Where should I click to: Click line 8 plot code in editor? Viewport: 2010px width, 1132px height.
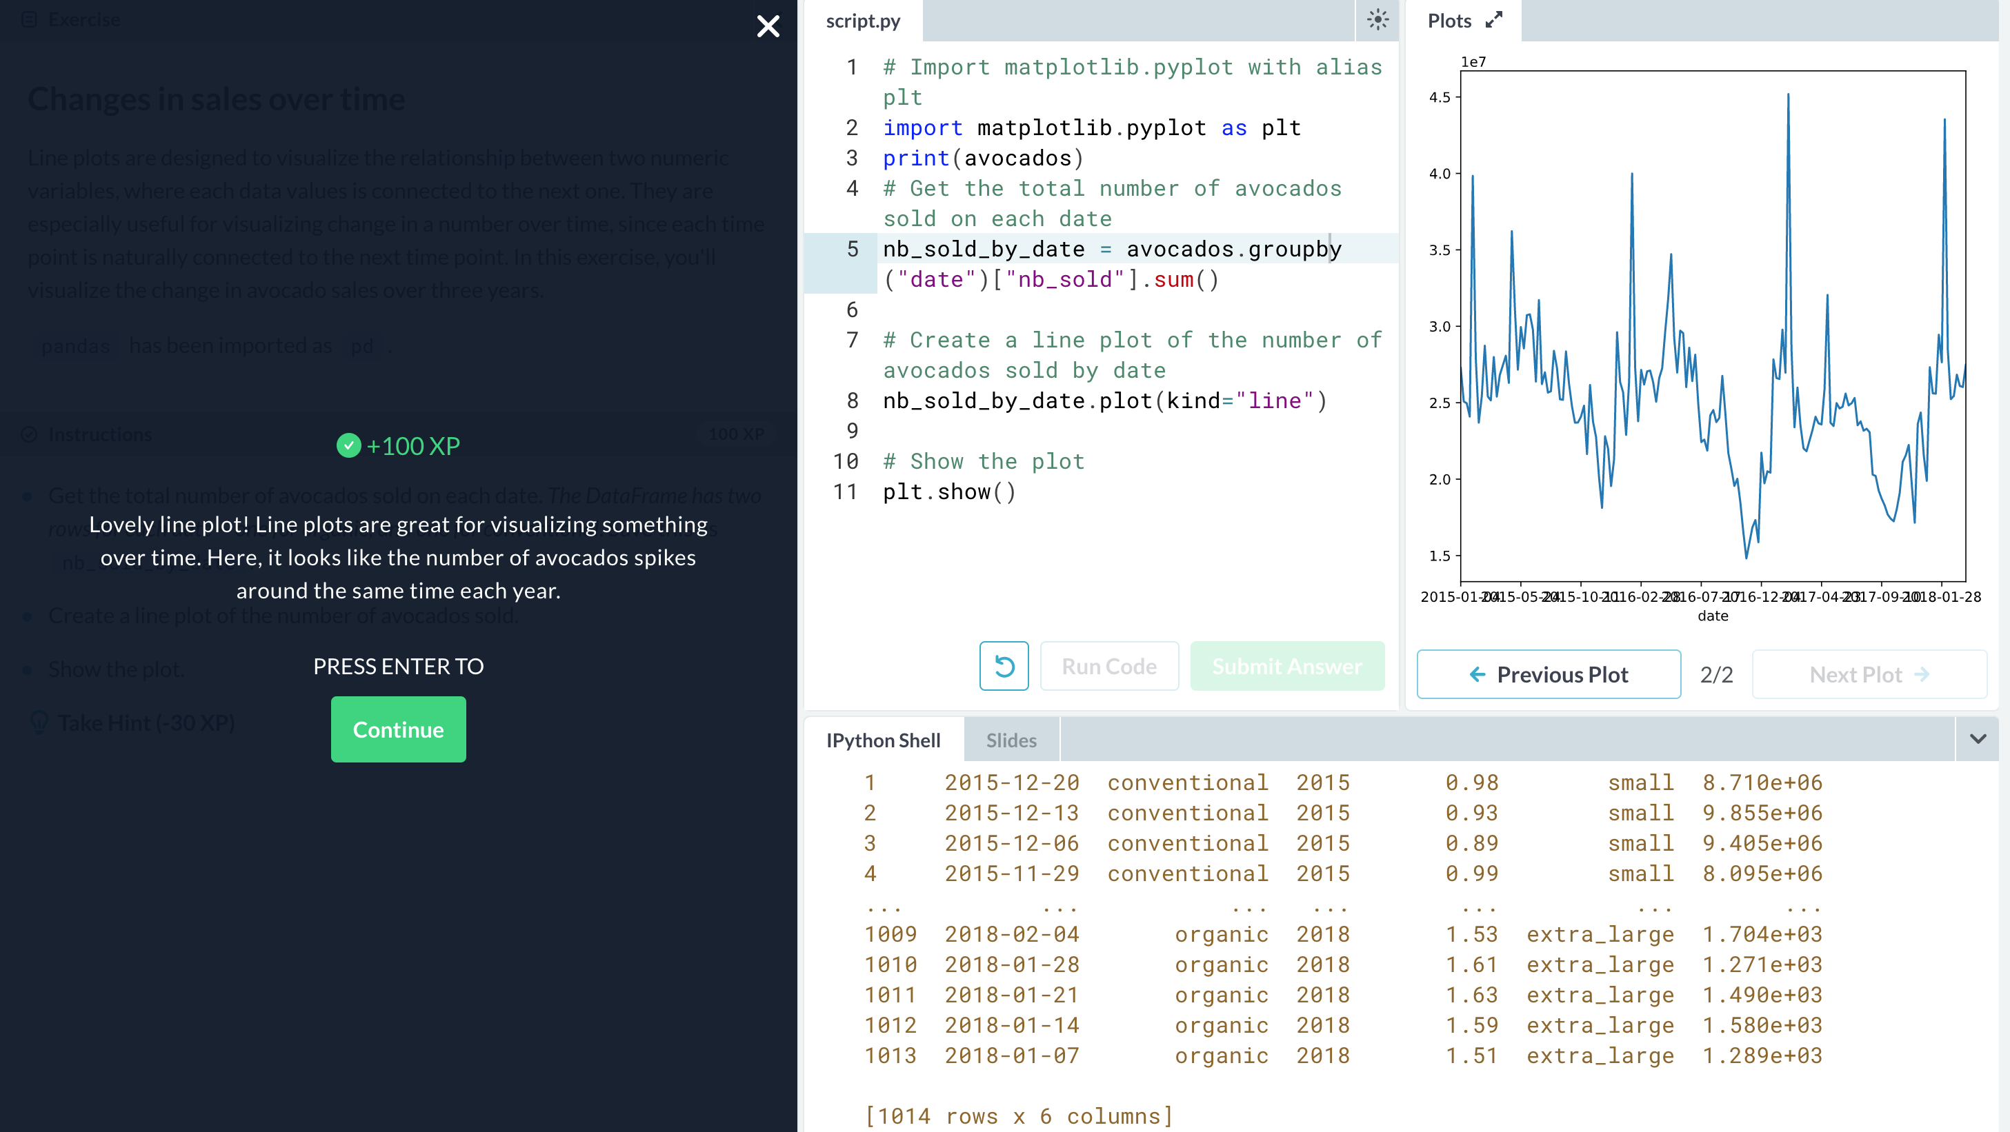point(1104,401)
